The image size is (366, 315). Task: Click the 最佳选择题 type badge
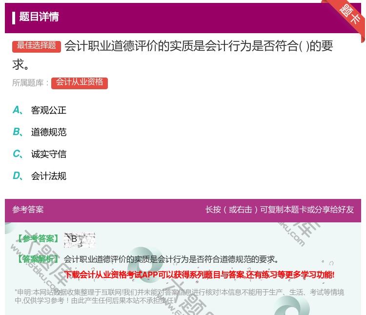click(37, 46)
